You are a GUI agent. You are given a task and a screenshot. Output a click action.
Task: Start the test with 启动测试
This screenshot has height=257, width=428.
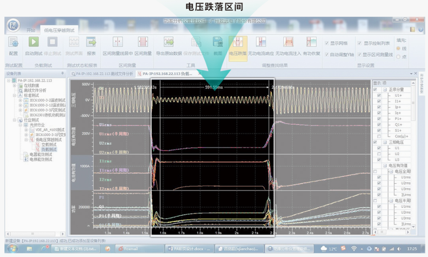33,46
